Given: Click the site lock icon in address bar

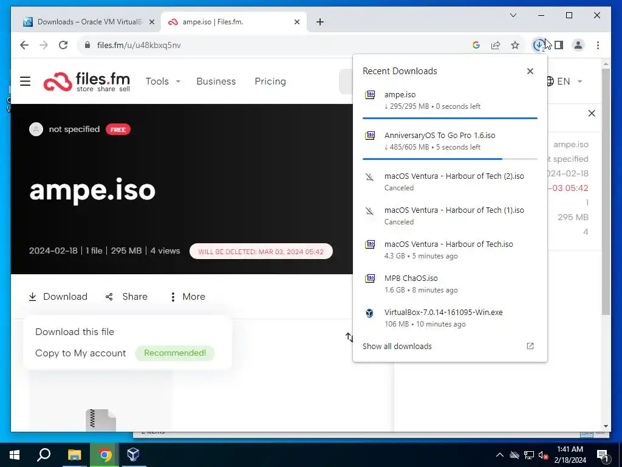Looking at the screenshot, I should (87, 45).
